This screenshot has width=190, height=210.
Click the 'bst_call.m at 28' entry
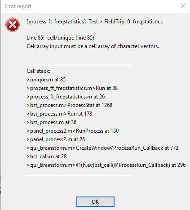click(47, 156)
